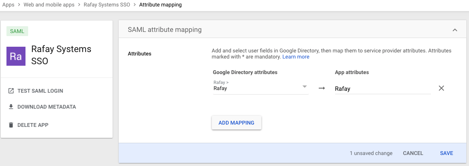
Task: Collapse the SAML attribute mapping section
Action: [455, 30]
